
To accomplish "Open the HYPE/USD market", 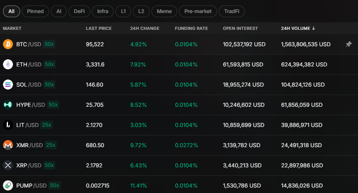I will [x=179, y=105].
